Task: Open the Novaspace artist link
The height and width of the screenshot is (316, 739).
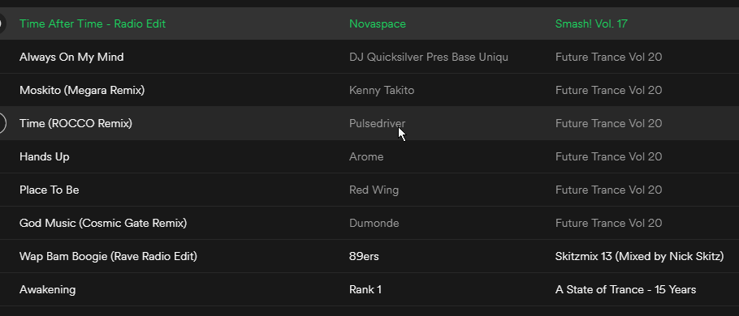Action: click(x=377, y=23)
